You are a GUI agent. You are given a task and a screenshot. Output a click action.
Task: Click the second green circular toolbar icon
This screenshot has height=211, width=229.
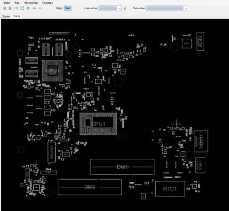click(10, 8)
